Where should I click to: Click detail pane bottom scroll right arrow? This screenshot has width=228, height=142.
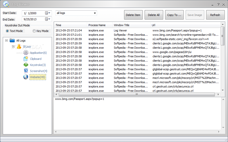coord(219,132)
